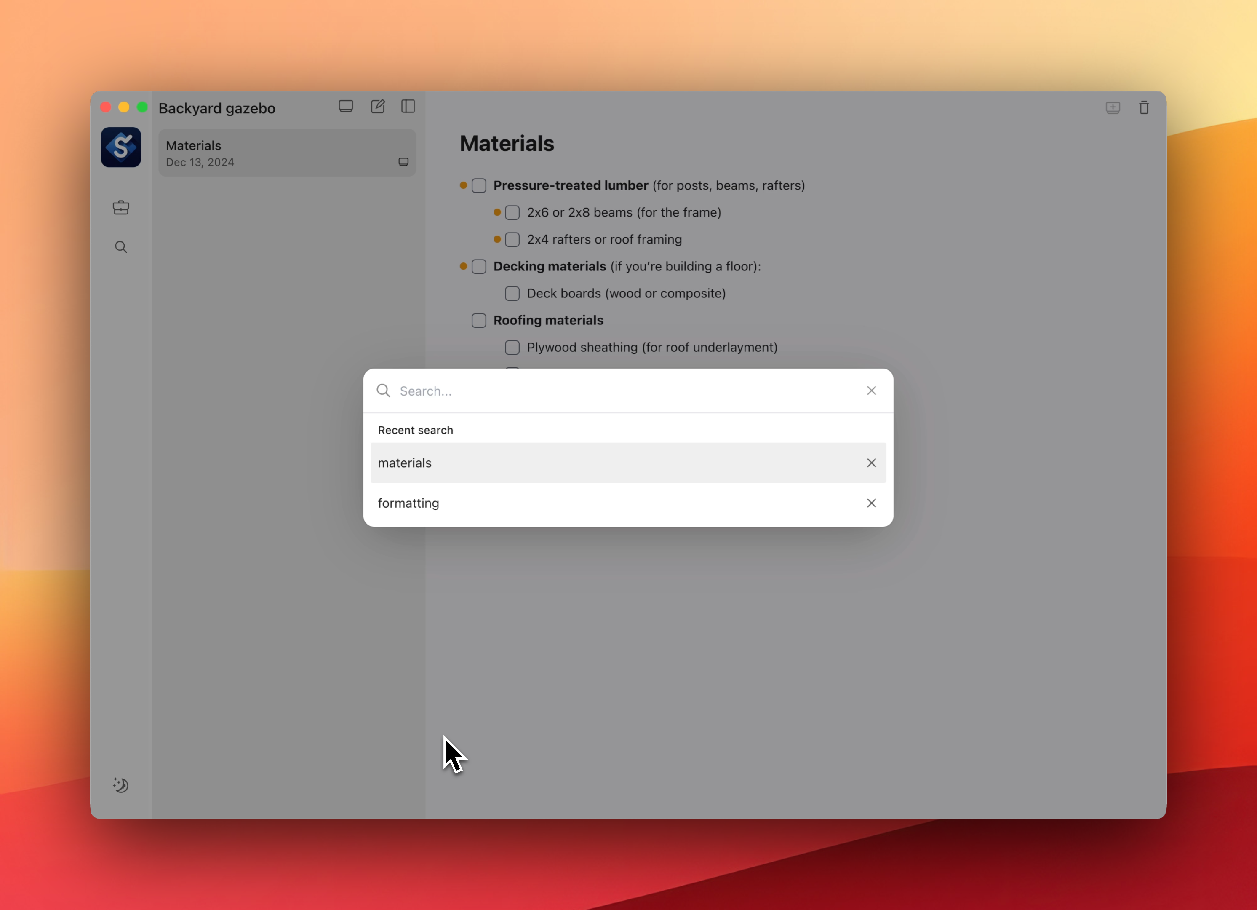Click the orange bullet before Decking materials
Image resolution: width=1257 pixels, height=910 pixels.
tap(463, 266)
